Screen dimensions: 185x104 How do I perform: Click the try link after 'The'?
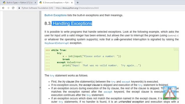click(x=52, y=76)
